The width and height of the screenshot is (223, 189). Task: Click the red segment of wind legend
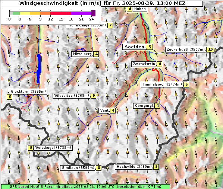tap(60, 13)
